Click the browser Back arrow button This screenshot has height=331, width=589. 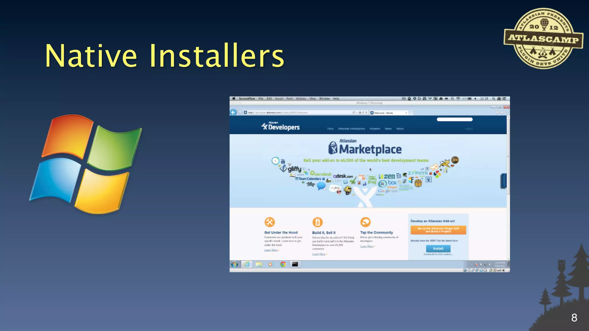[234, 112]
